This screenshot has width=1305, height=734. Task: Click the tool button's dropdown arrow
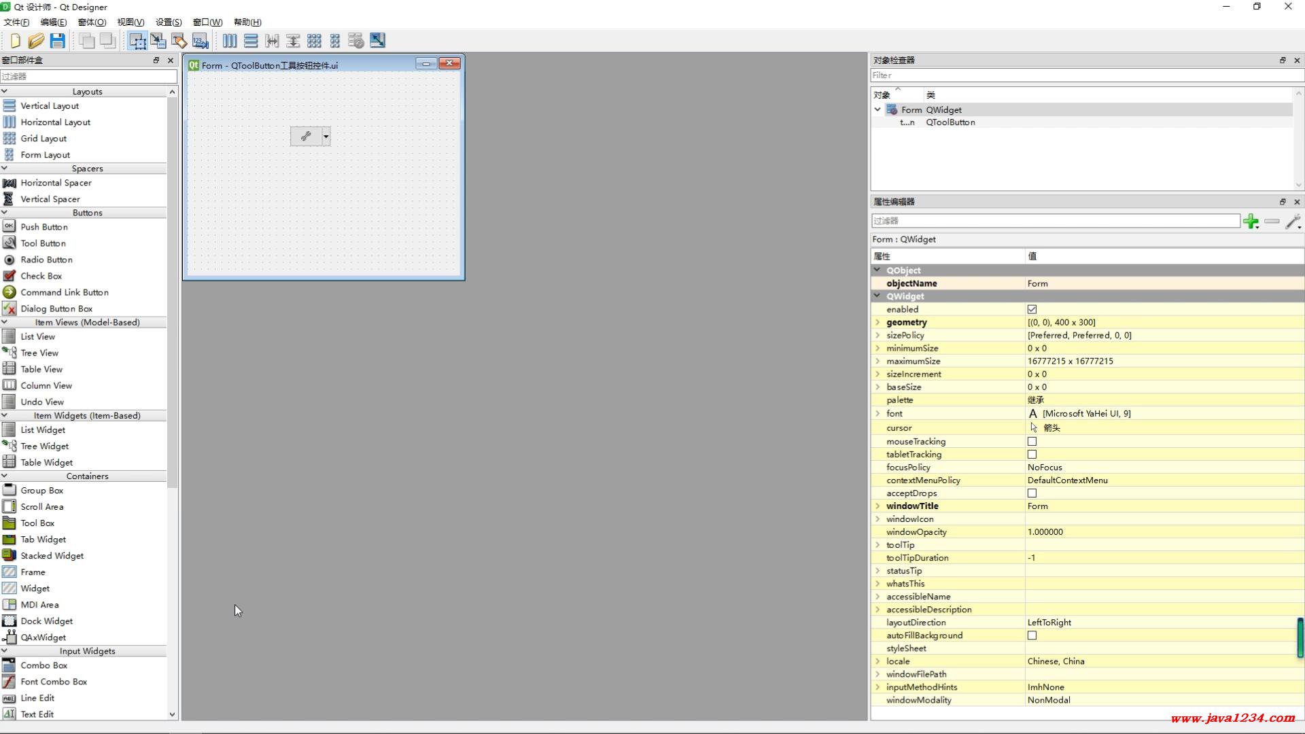(x=326, y=137)
